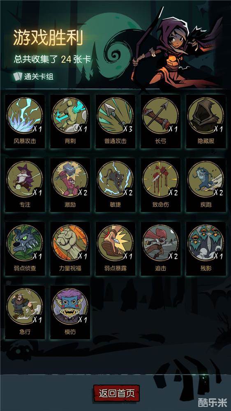Tap the 急行 dwarf runner card
The height and width of the screenshot is (411, 231).
coord(25,312)
